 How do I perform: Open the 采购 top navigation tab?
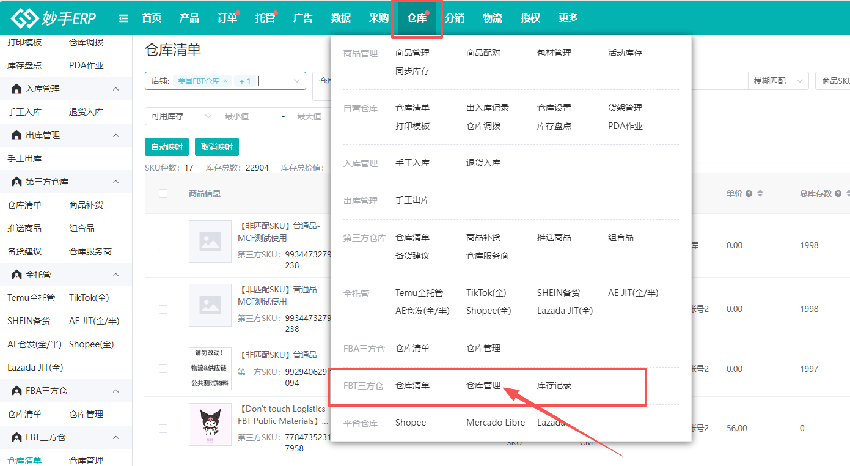click(379, 18)
